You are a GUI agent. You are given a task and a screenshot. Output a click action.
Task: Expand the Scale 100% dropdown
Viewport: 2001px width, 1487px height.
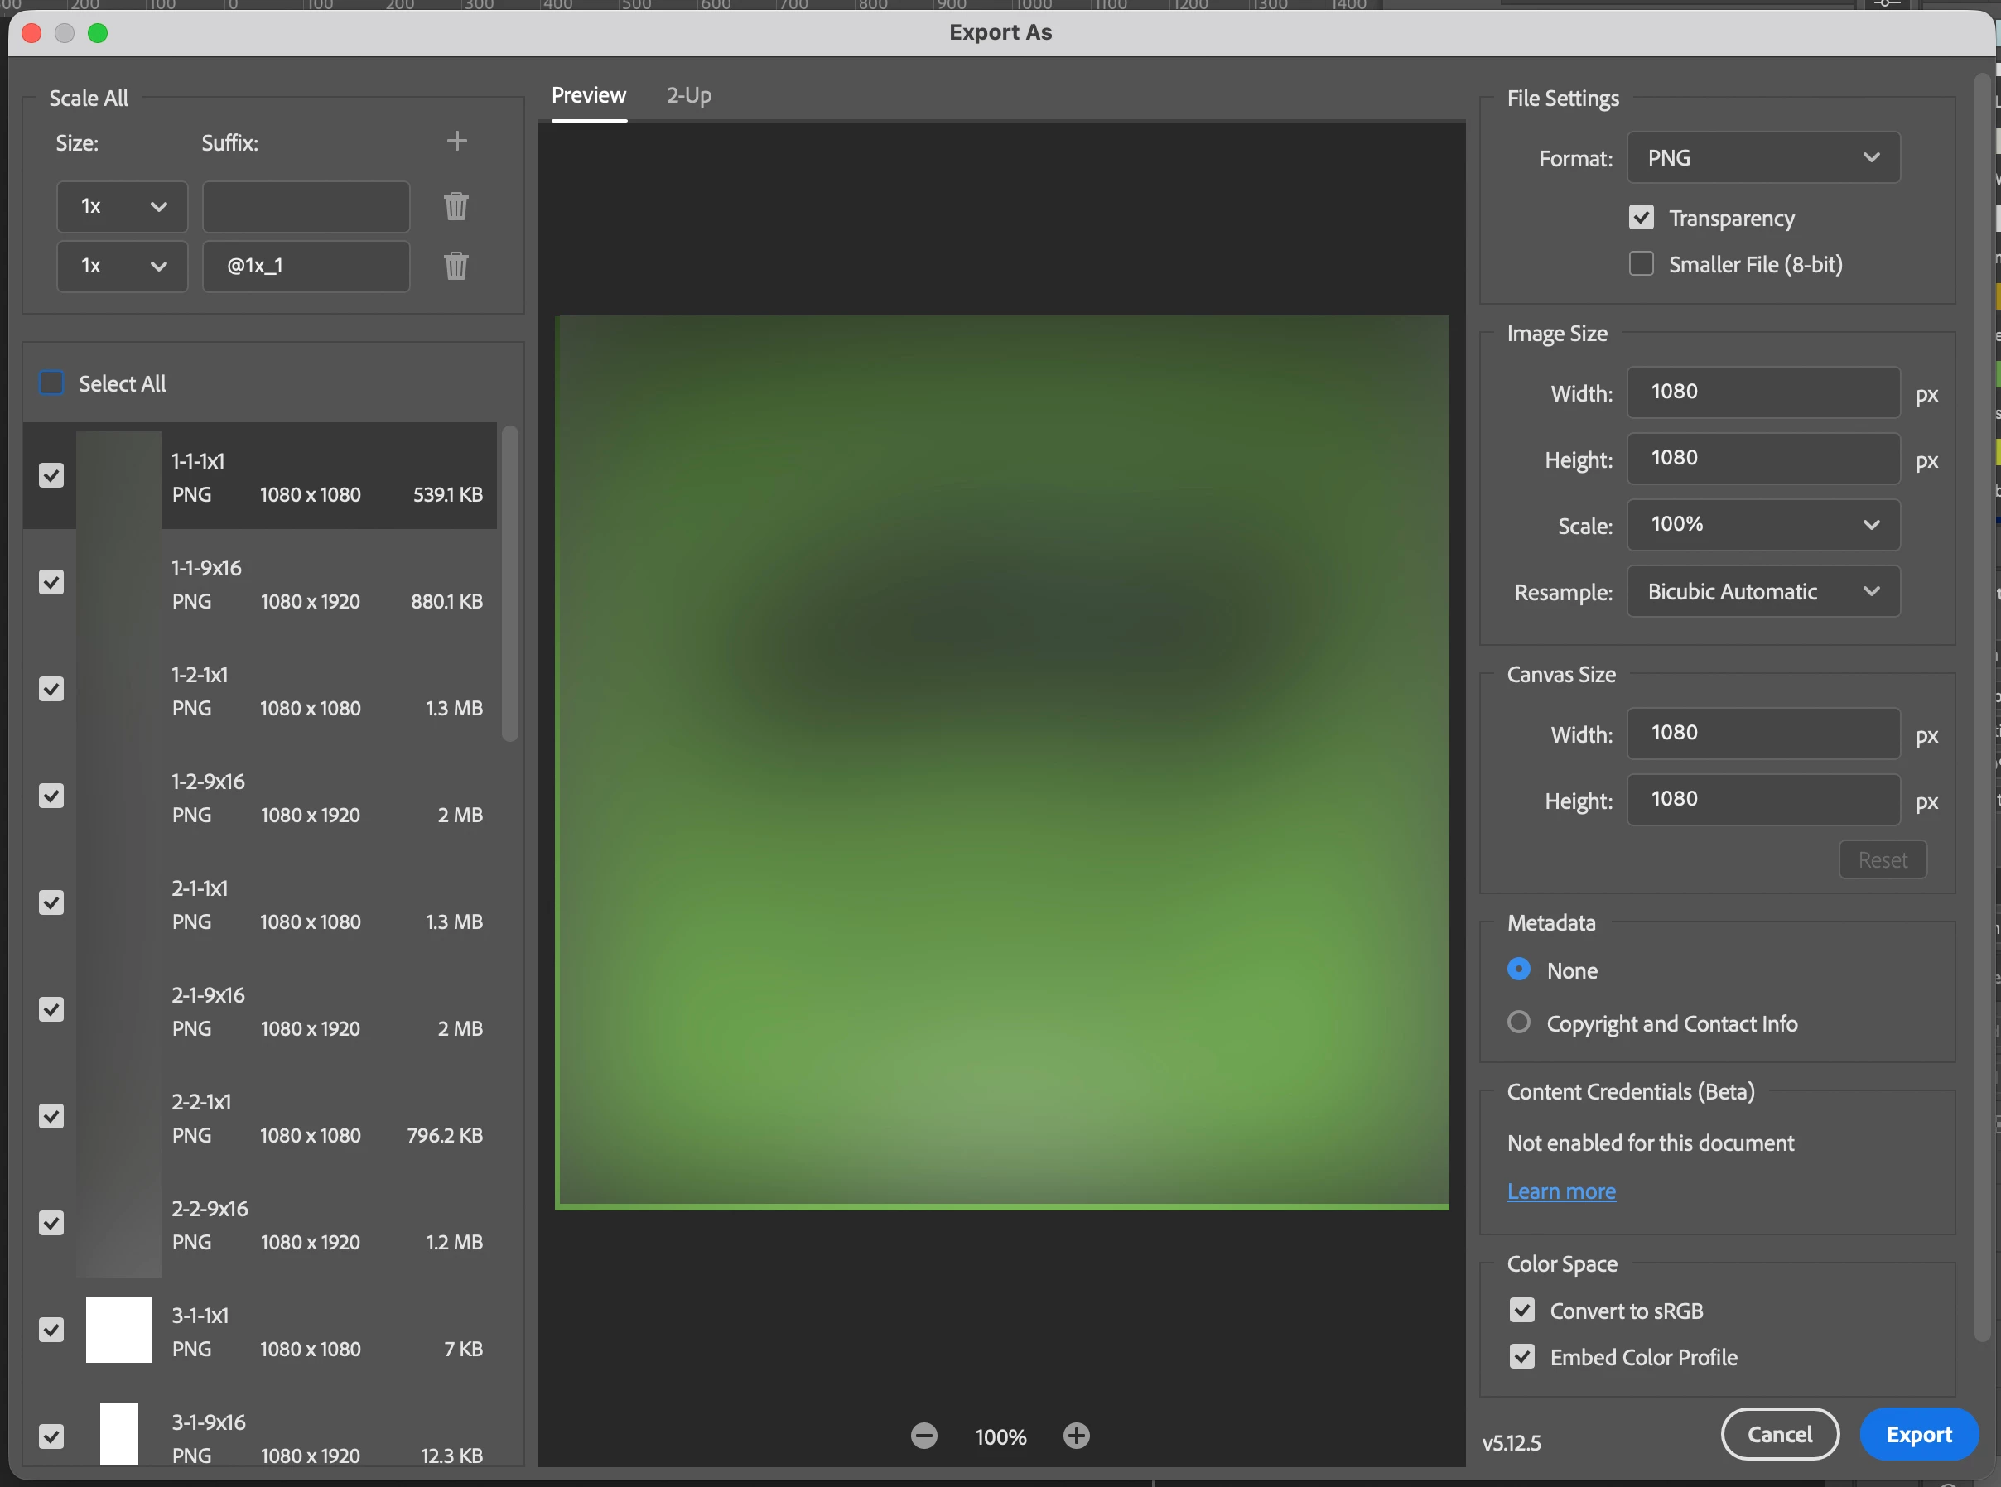point(1762,525)
